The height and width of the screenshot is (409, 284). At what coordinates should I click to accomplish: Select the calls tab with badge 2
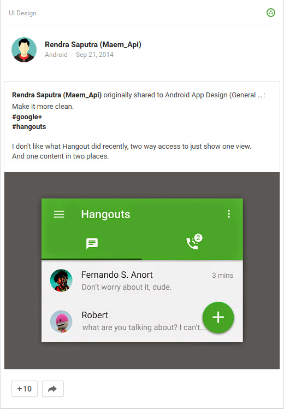[194, 242]
